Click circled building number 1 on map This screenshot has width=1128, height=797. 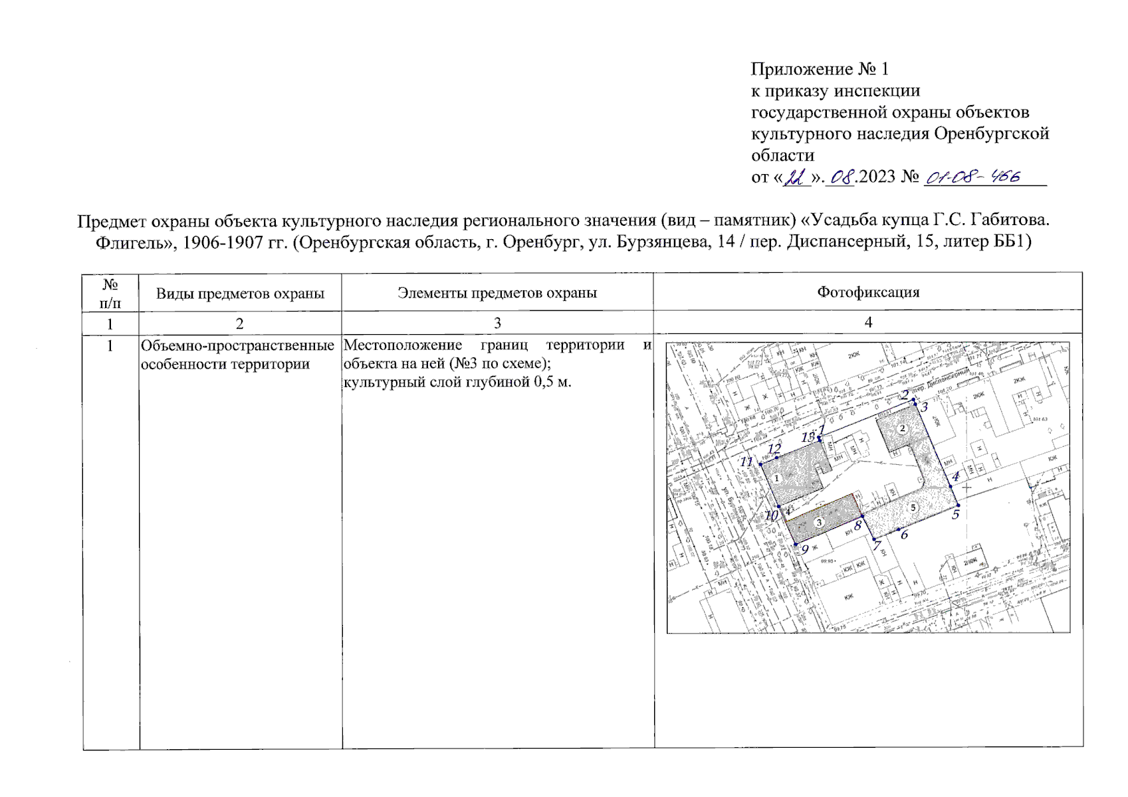point(776,478)
